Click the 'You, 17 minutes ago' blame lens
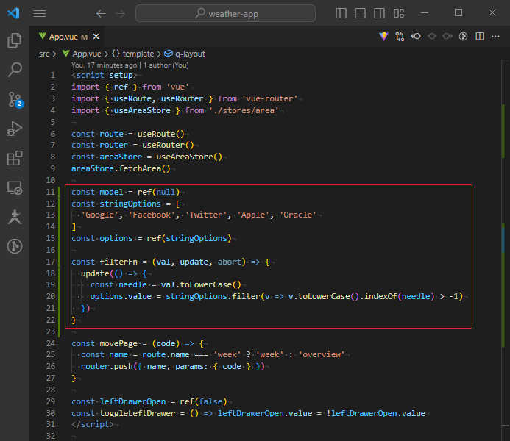Screen dimensions: 510x441 pyautogui.click(x=104, y=65)
